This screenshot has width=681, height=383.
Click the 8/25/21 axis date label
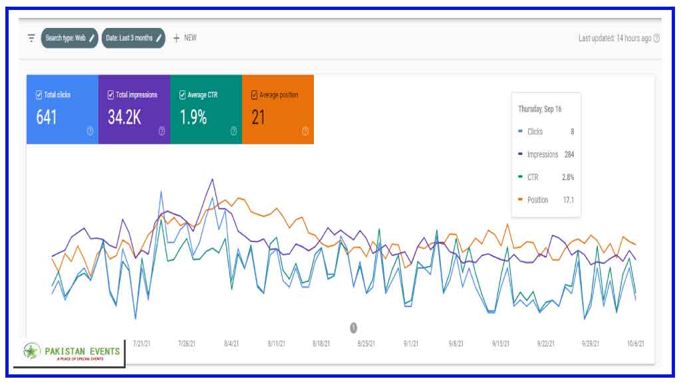(366, 344)
